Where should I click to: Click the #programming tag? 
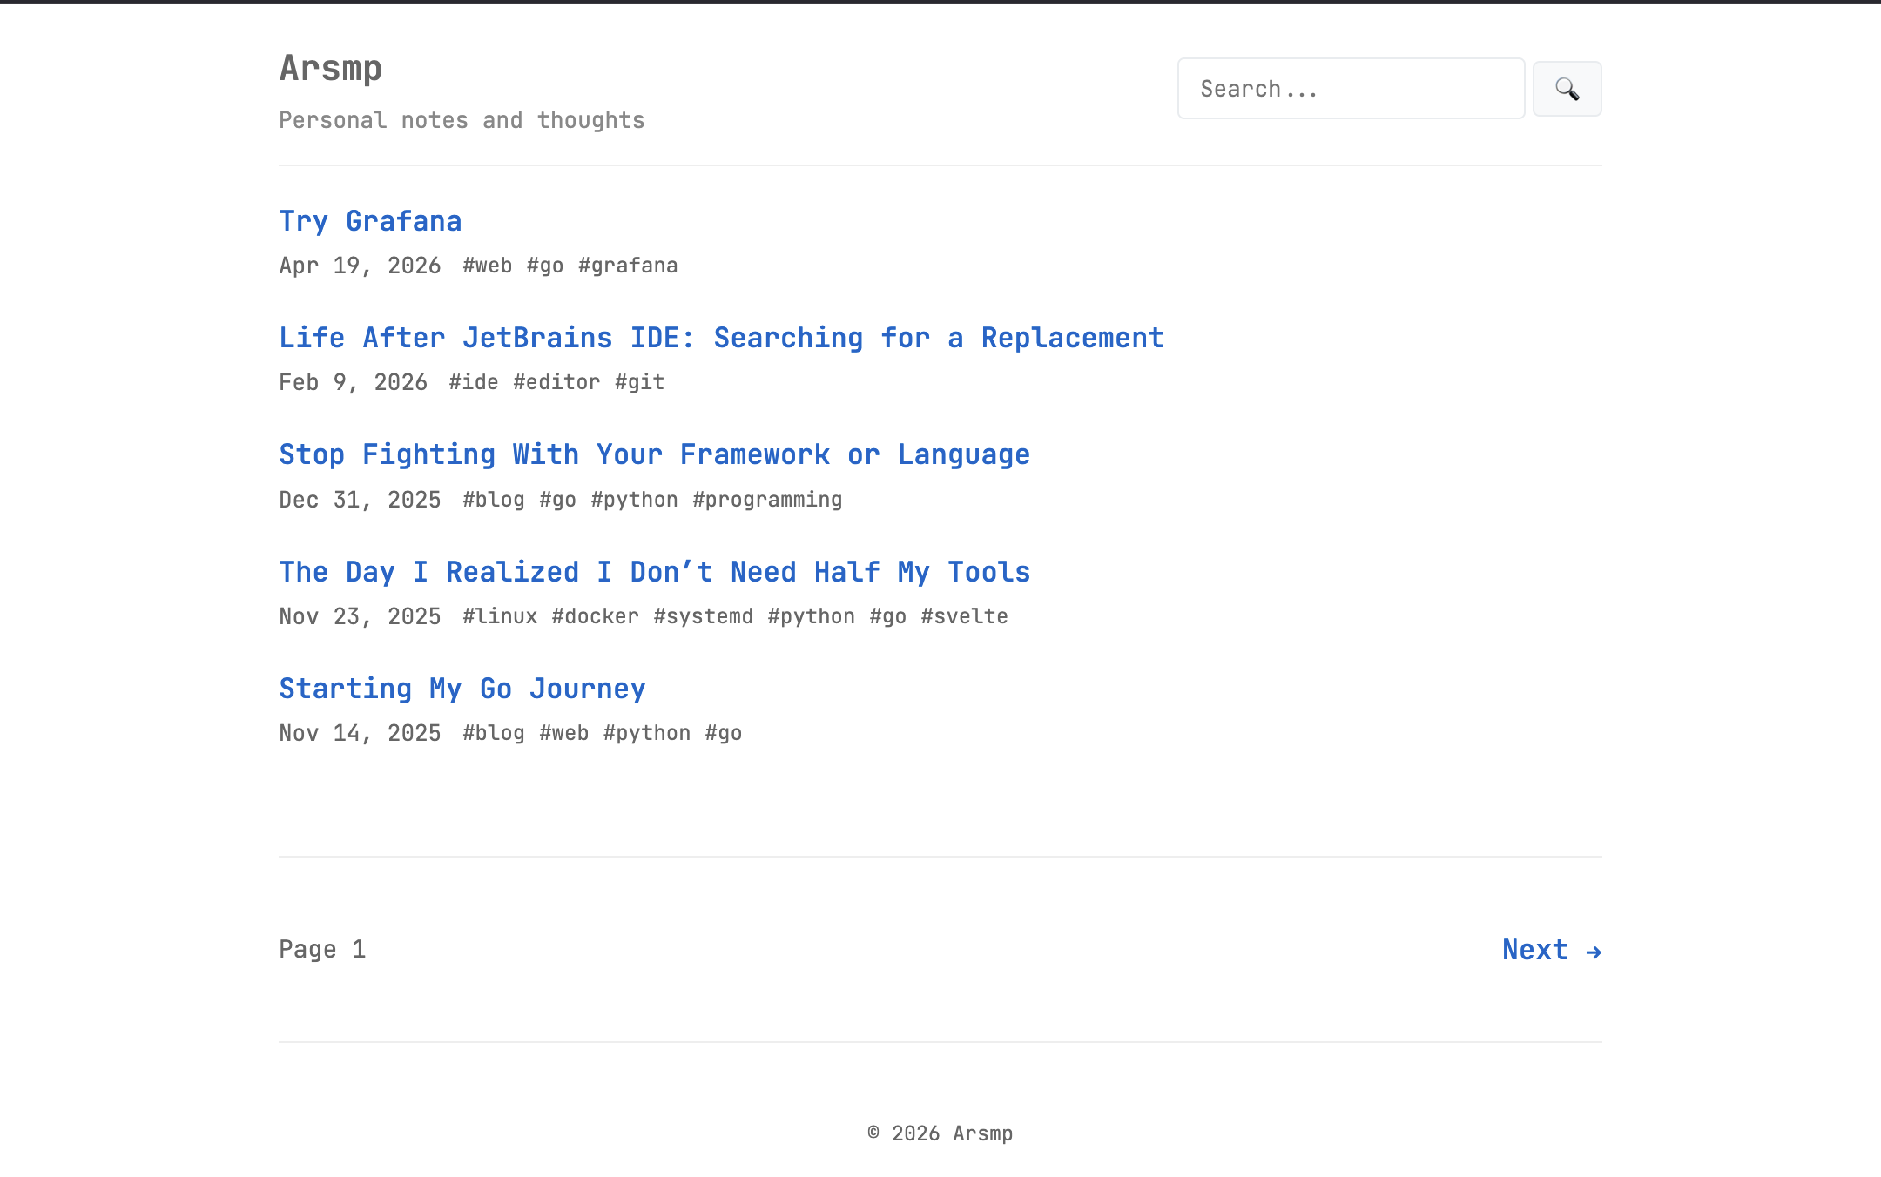click(767, 500)
